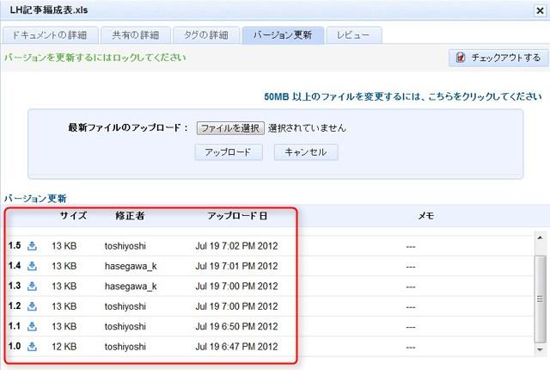Select the バージョン更新 tab
The width and height of the screenshot is (550, 370).
[x=283, y=35]
